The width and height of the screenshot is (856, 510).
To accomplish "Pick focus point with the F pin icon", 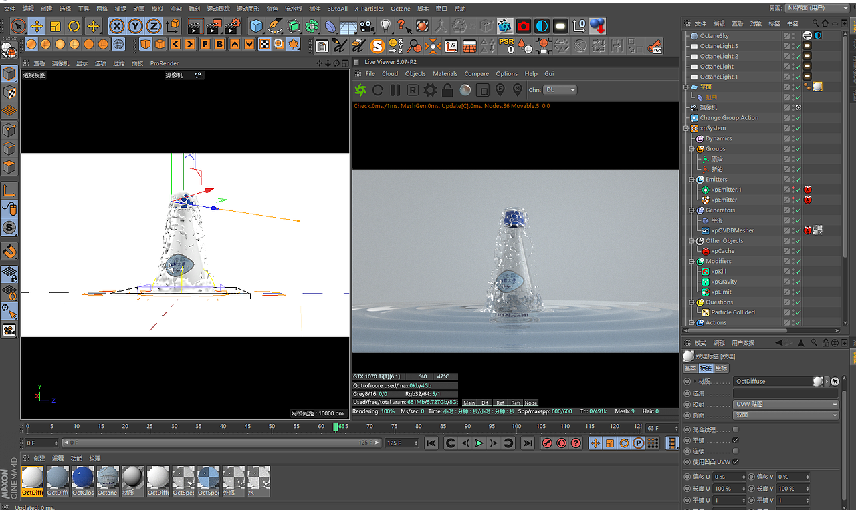I will [500, 90].
